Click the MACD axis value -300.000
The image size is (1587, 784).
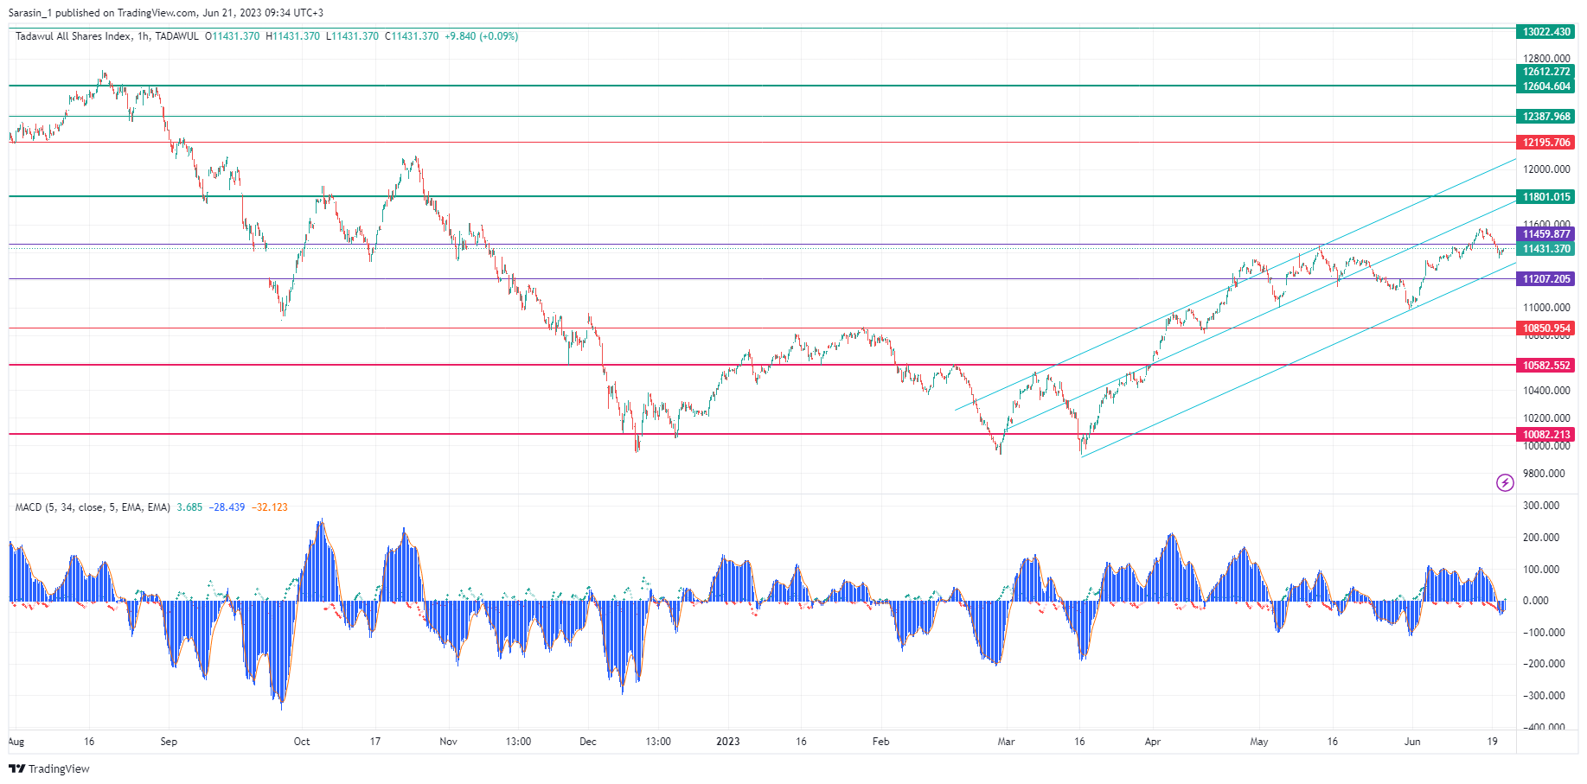tap(1543, 696)
